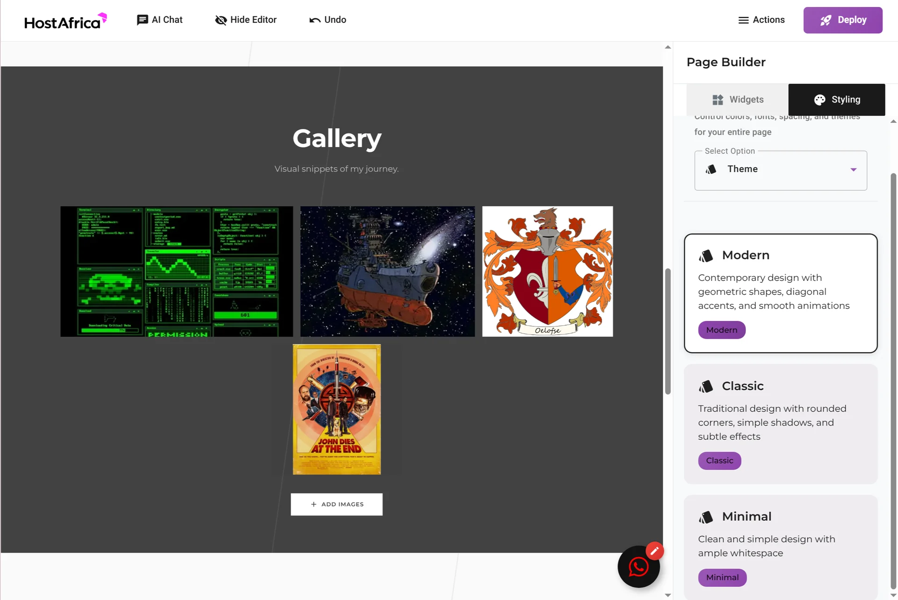Click the Add Images button
Image resolution: width=898 pixels, height=600 pixels.
pos(336,504)
